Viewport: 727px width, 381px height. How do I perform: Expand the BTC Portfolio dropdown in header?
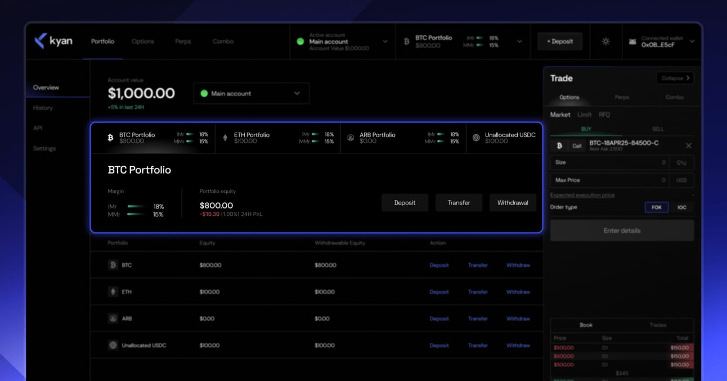tap(519, 42)
